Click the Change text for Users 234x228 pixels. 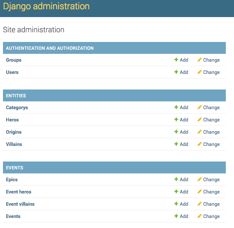tap(211, 72)
